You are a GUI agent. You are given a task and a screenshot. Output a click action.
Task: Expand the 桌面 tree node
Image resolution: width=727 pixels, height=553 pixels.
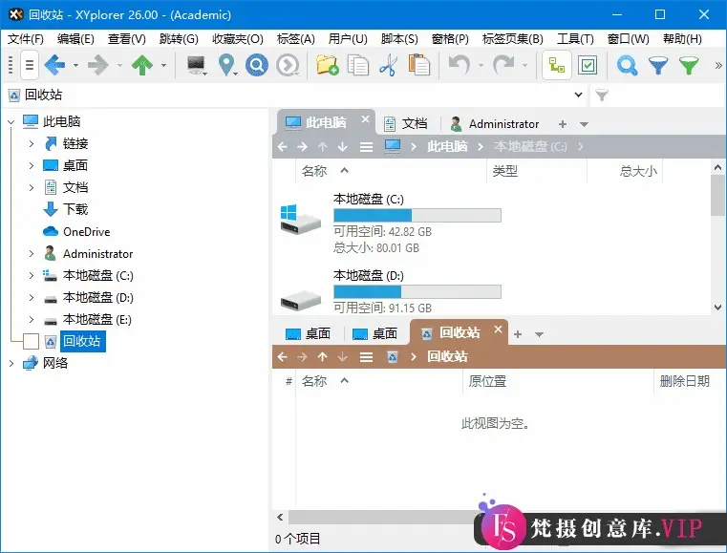click(32, 165)
